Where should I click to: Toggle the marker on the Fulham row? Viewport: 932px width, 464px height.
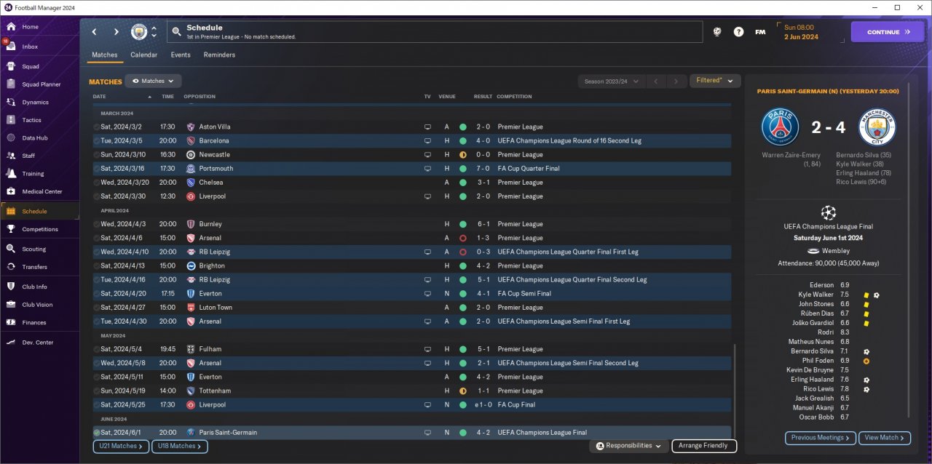click(x=97, y=349)
